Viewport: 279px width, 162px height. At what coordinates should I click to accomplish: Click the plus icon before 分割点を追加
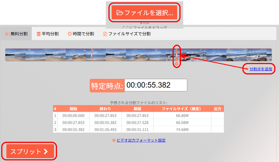tap(247, 69)
